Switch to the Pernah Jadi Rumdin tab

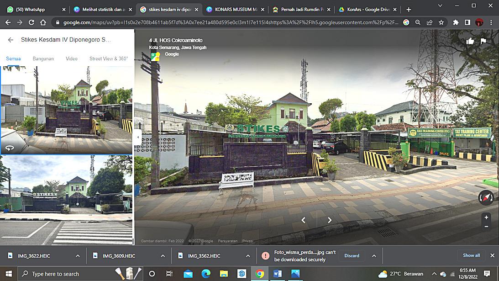[x=301, y=10]
